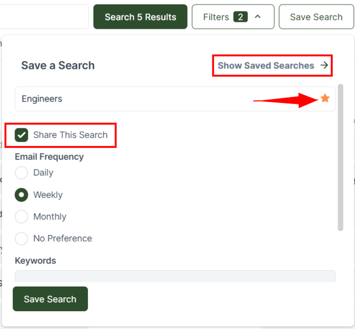Click the Search 5 Results button
This screenshot has width=355, height=329.
pos(140,17)
